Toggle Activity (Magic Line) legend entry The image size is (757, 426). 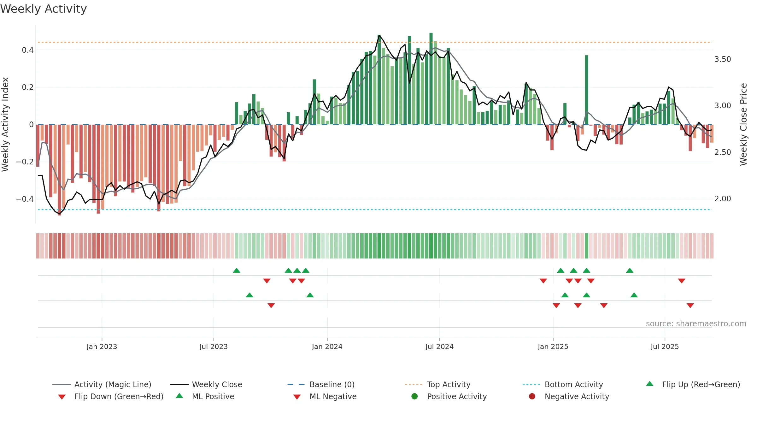(x=102, y=384)
